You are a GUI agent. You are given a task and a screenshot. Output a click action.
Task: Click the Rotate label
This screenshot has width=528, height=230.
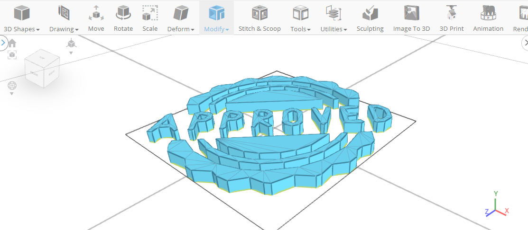tap(123, 29)
